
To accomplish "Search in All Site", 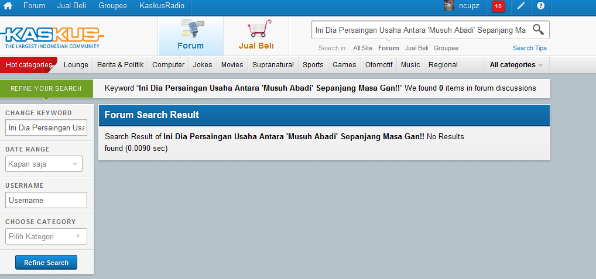I will (x=362, y=48).
